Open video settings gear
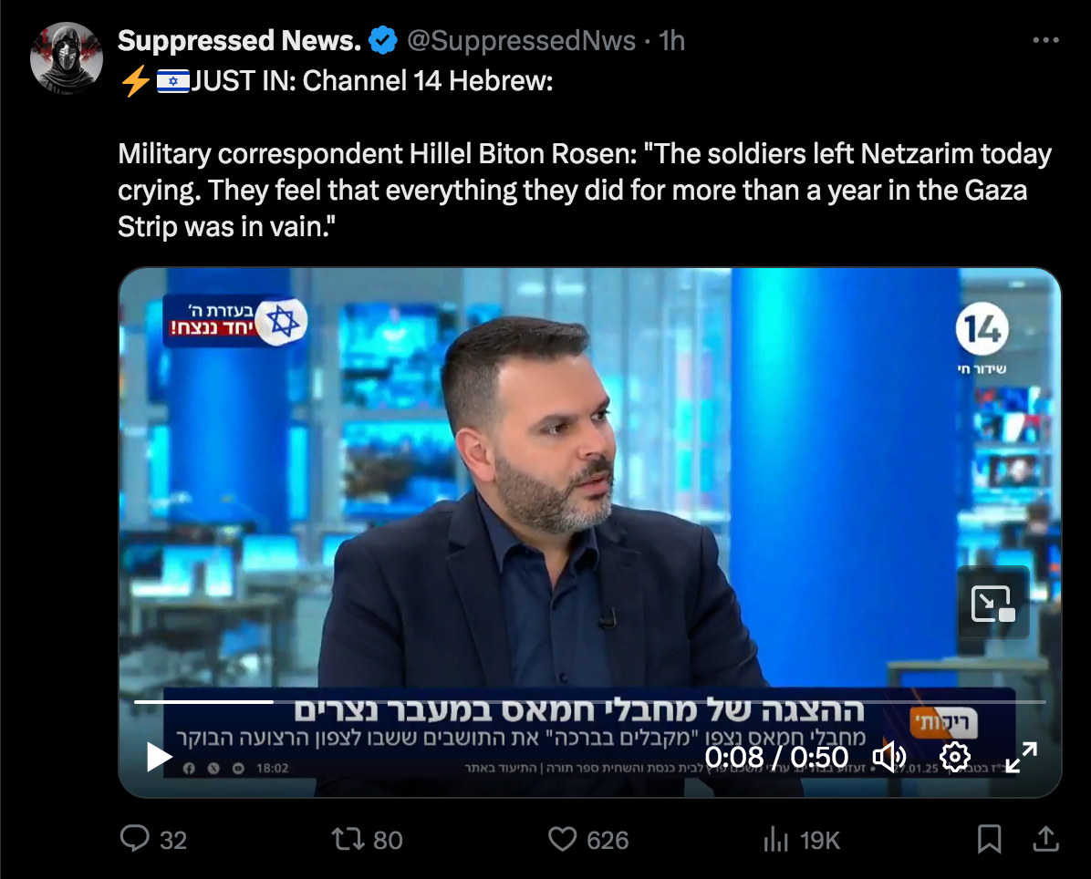 pyautogui.click(x=954, y=757)
